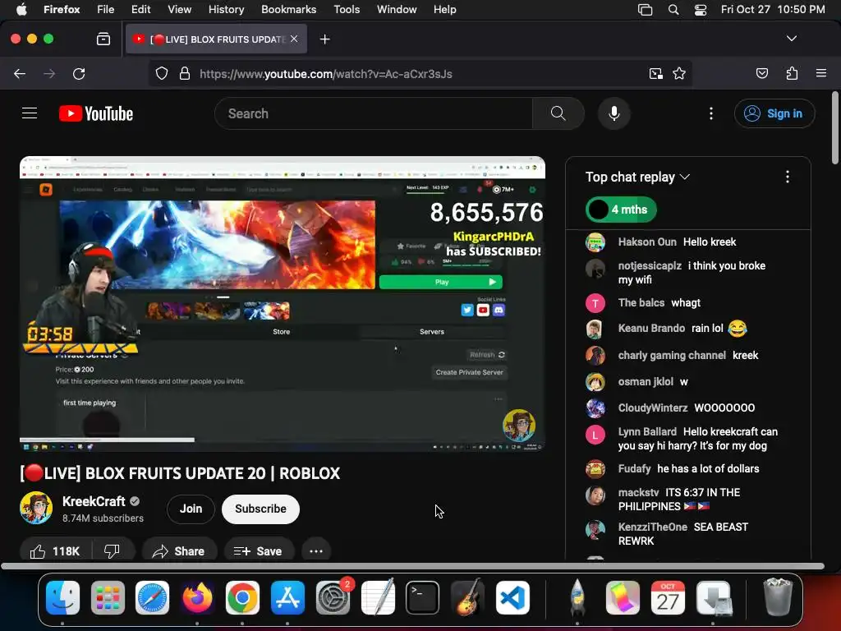The image size is (841, 631).
Task: Click the horizontal scrollbar above the Dock
Action: [412, 566]
